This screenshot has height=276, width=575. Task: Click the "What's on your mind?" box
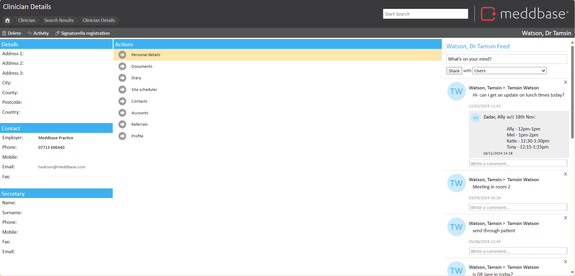[506, 59]
